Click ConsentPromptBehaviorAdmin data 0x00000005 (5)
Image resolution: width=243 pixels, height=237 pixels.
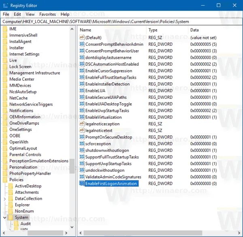pos(203,44)
